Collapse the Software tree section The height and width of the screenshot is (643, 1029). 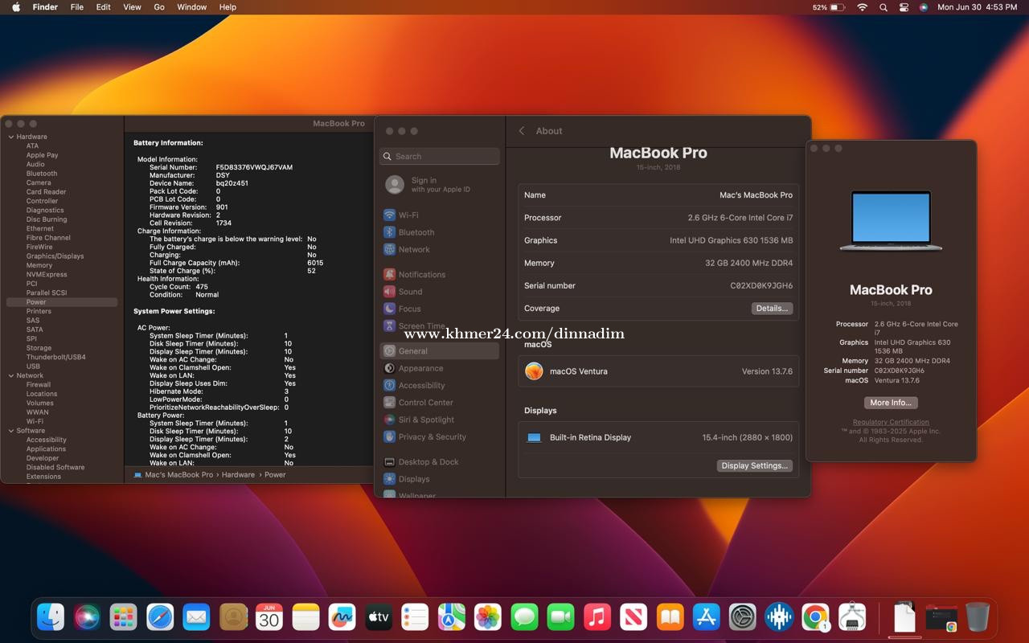pyautogui.click(x=11, y=431)
